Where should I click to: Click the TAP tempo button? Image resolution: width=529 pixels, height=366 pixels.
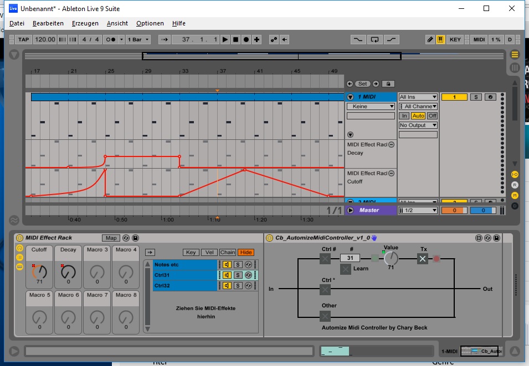click(x=23, y=40)
